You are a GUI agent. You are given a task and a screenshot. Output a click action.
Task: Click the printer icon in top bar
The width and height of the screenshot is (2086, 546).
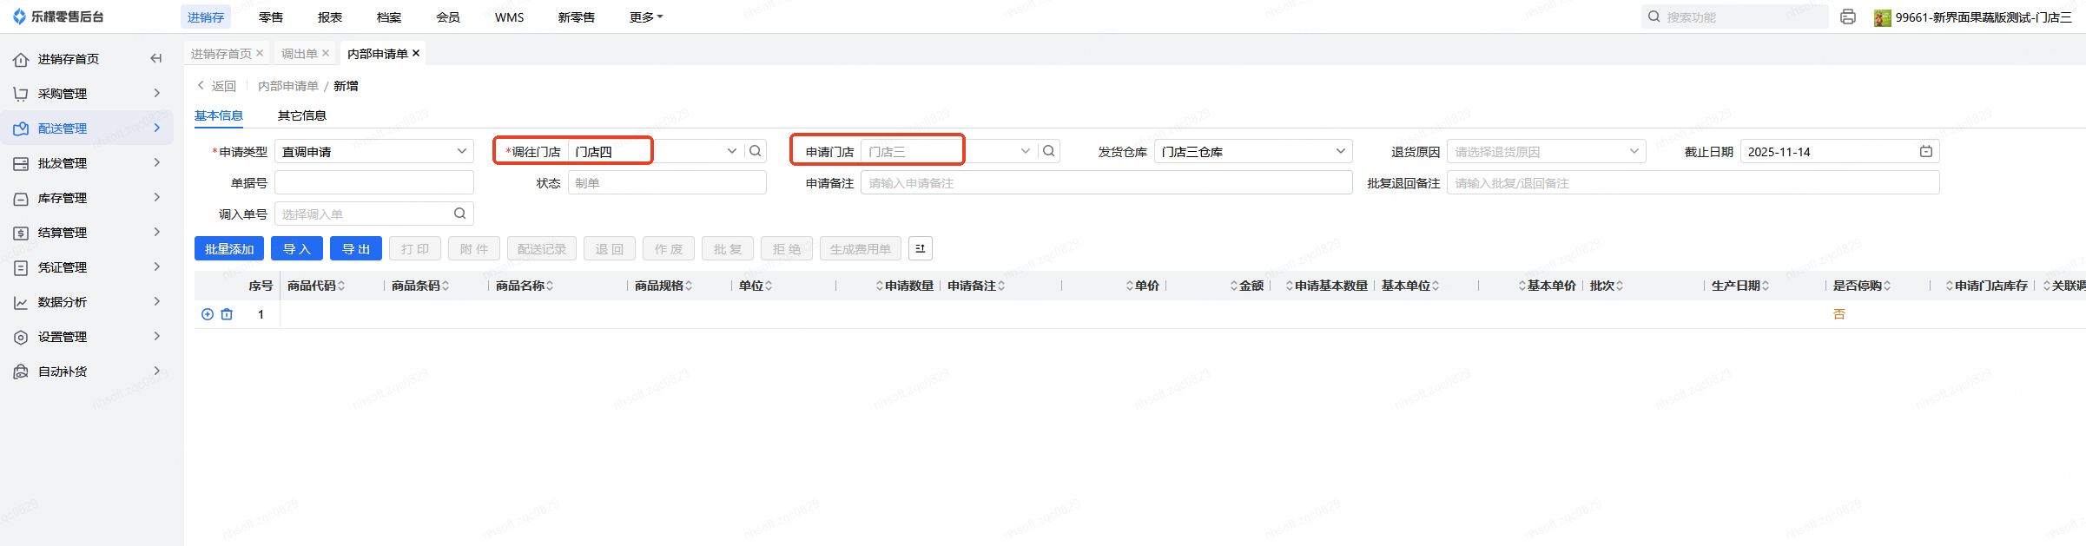tap(1848, 16)
